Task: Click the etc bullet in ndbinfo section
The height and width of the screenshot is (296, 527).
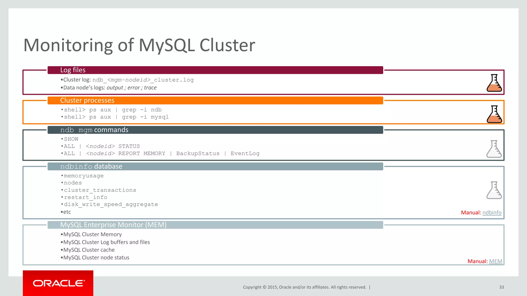Action: 66,212
